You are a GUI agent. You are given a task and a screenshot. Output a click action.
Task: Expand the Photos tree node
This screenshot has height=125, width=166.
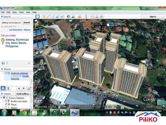tap(3, 107)
